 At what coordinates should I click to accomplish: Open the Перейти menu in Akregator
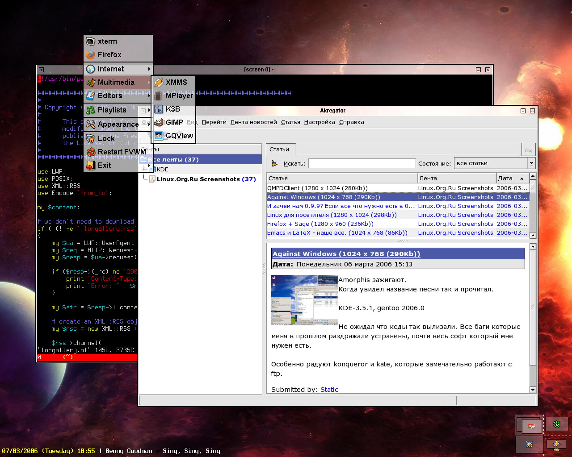pos(214,122)
